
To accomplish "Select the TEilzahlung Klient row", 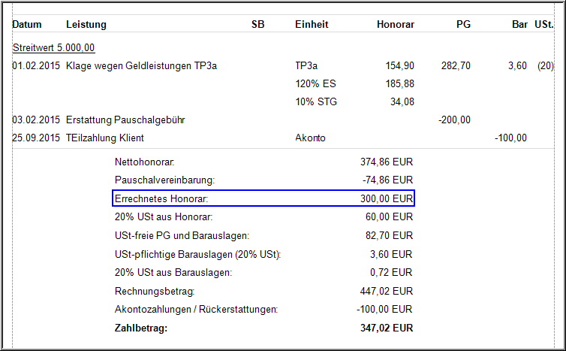I will coord(104,138).
